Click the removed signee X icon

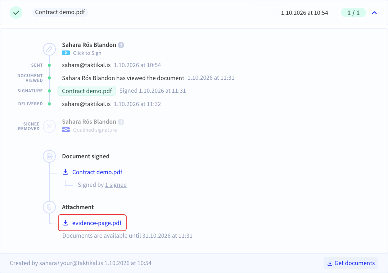[x=49, y=126]
